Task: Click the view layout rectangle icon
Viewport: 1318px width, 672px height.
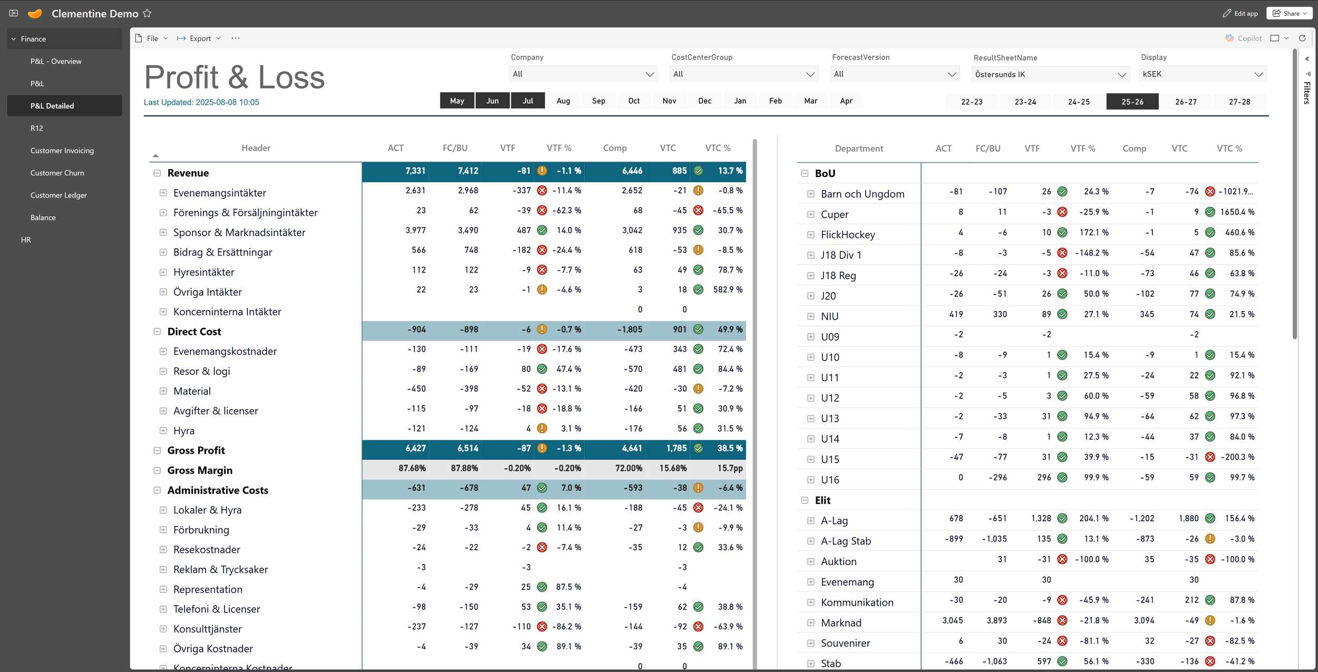Action: tap(1275, 38)
